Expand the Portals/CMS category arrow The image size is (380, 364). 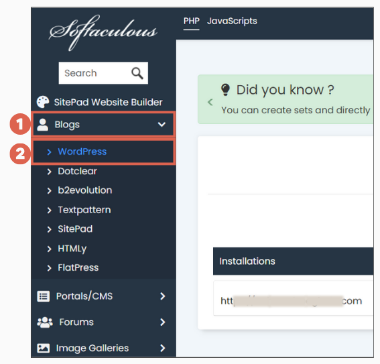tap(163, 296)
